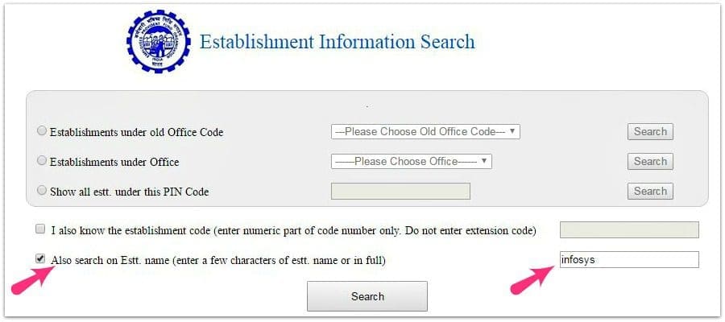This screenshot has width=725, height=322.
Task: Click the Establishments under Office label text
Action: 114,163
